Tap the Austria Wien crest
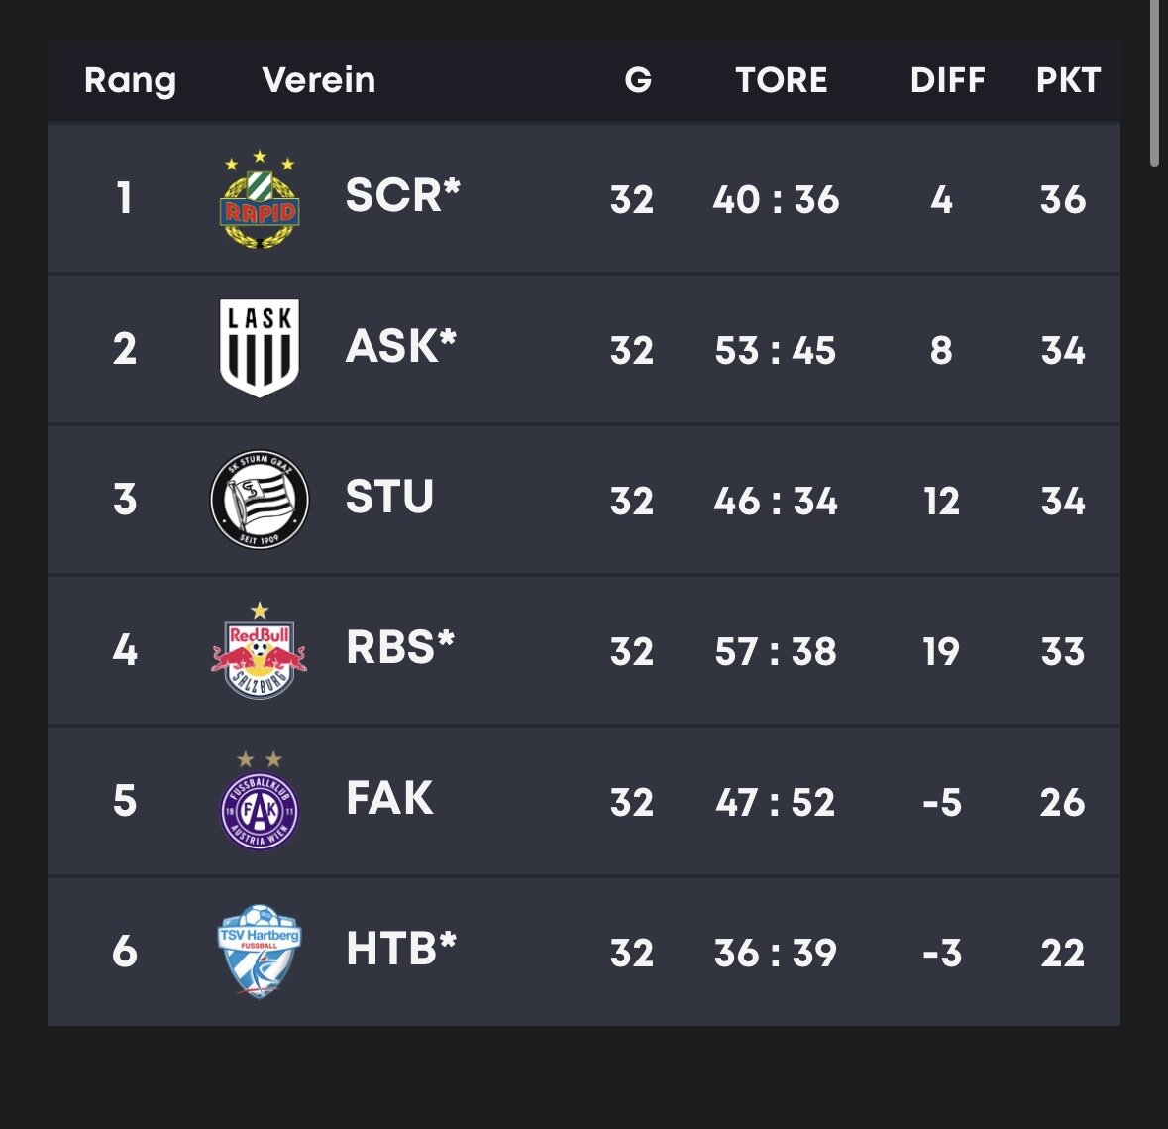 pyautogui.click(x=260, y=802)
